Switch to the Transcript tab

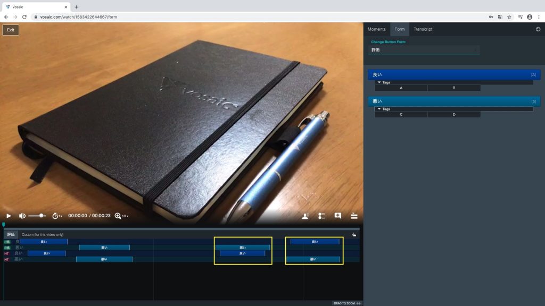point(423,29)
